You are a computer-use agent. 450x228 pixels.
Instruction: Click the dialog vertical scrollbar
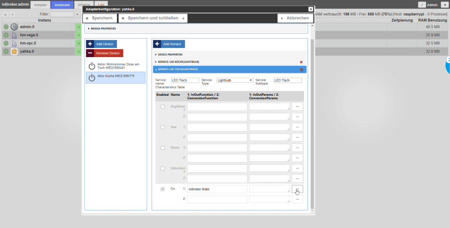tap(312, 123)
